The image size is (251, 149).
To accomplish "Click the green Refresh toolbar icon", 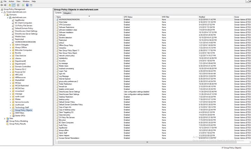I will coord(23,5).
